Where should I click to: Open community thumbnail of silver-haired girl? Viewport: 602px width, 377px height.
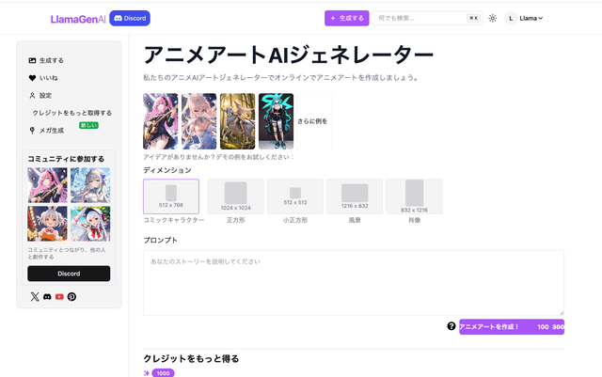coord(90,185)
